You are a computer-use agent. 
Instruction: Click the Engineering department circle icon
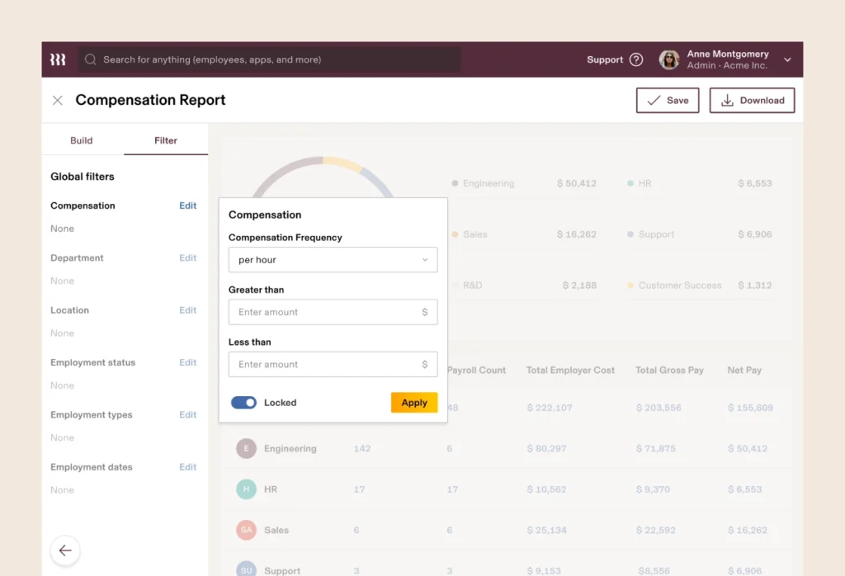coord(246,448)
